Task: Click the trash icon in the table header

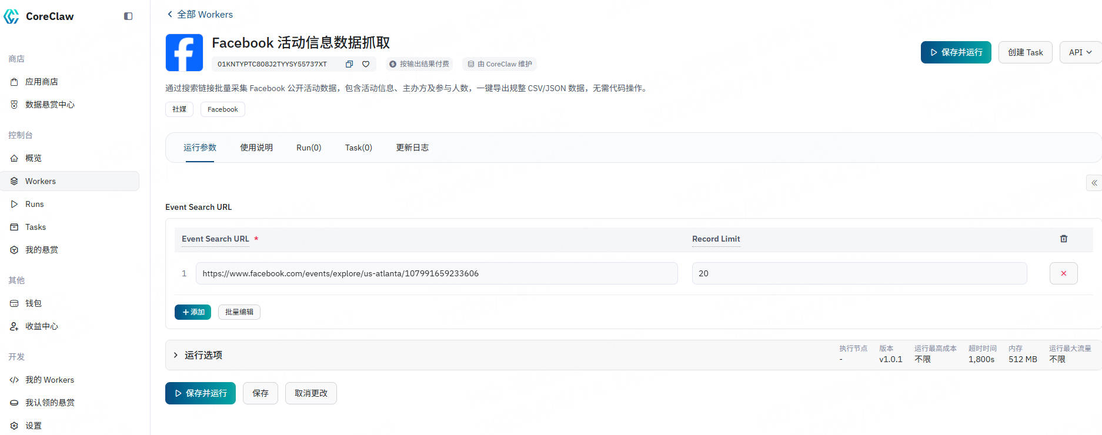Action: tap(1063, 239)
